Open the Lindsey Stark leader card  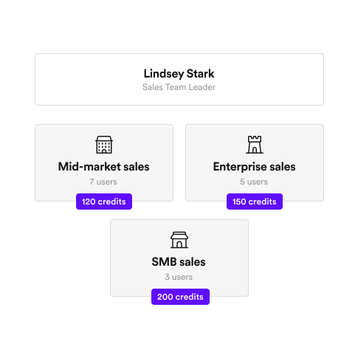click(x=179, y=80)
